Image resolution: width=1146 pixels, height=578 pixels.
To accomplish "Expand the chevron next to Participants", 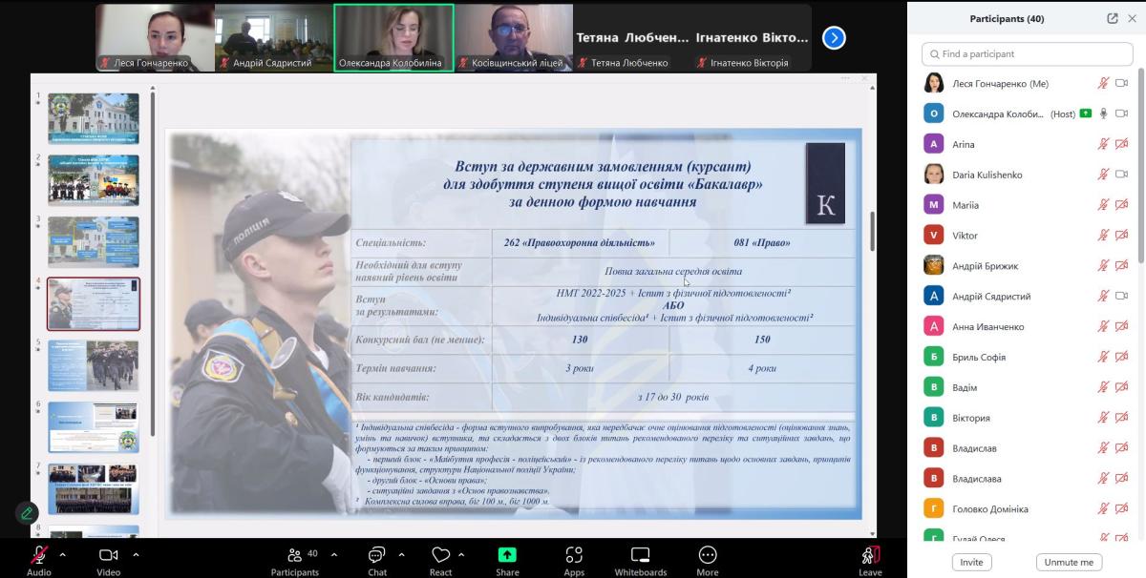I will click(333, 554).
